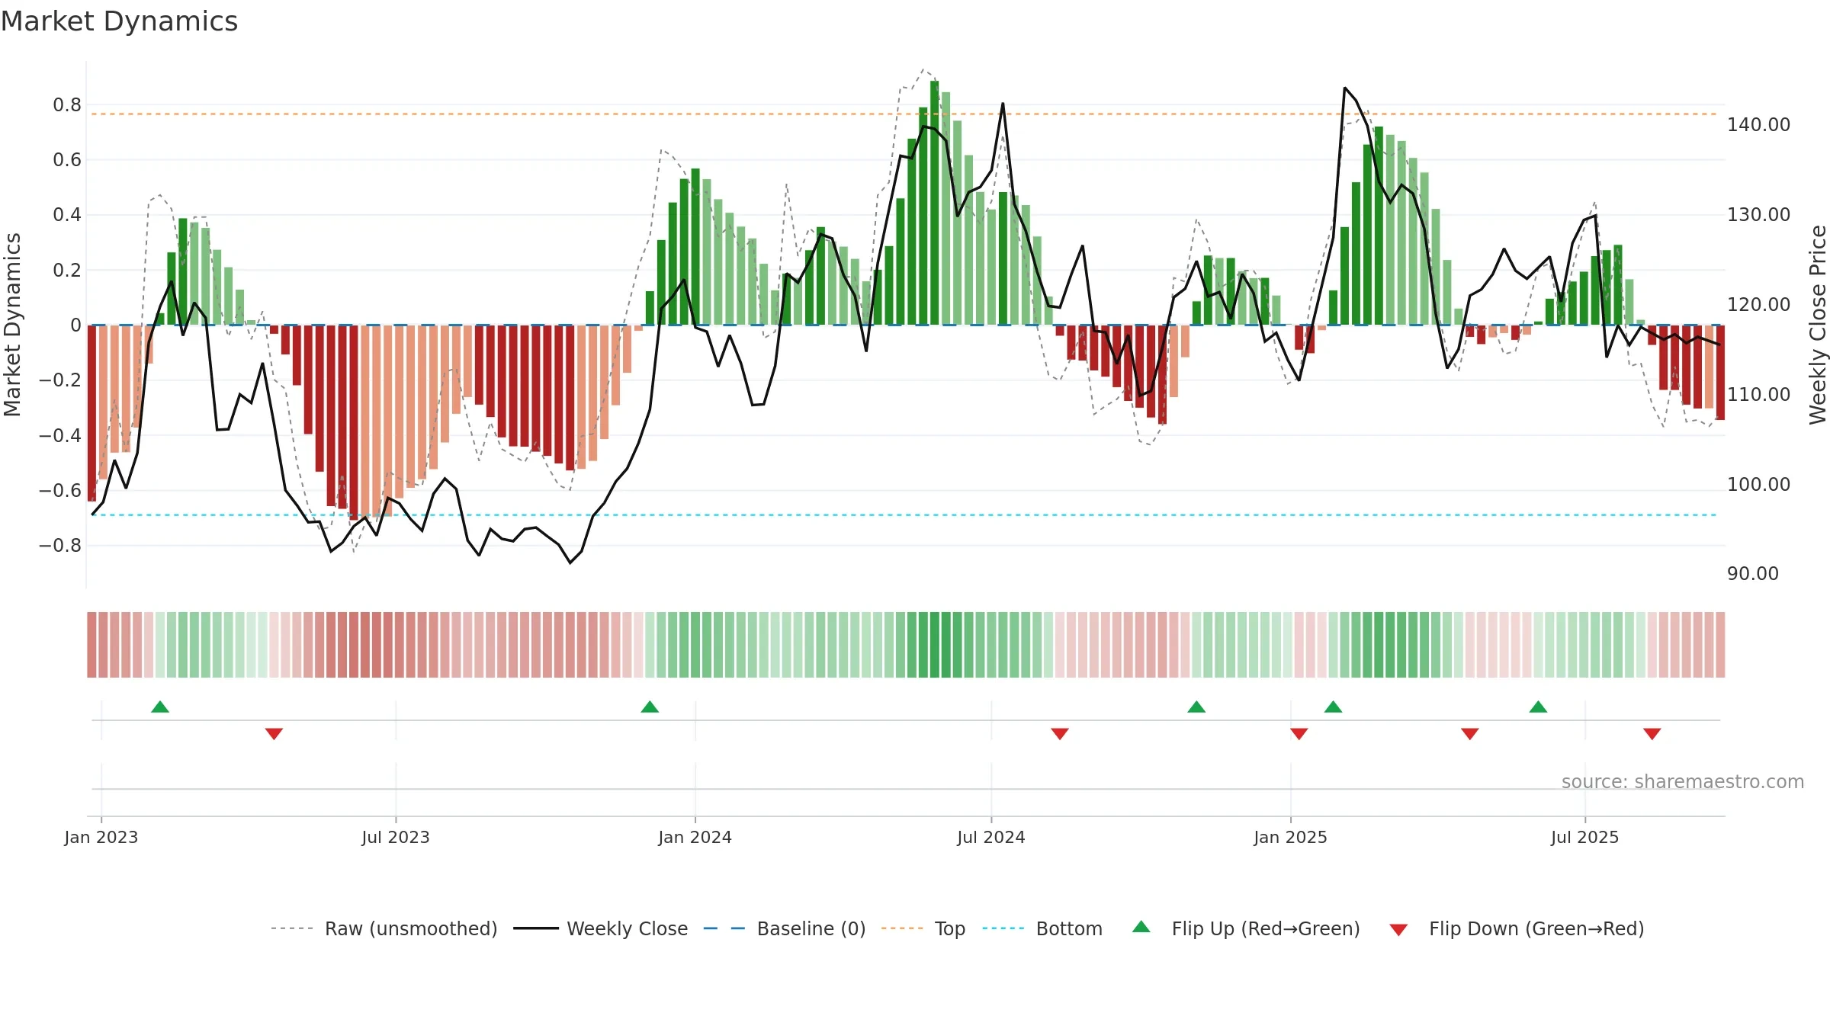This screenshot has height=1029, width=1830.
Task: Click the 110.00 price tick on the right axis
Action: (x=1759, y=395)
